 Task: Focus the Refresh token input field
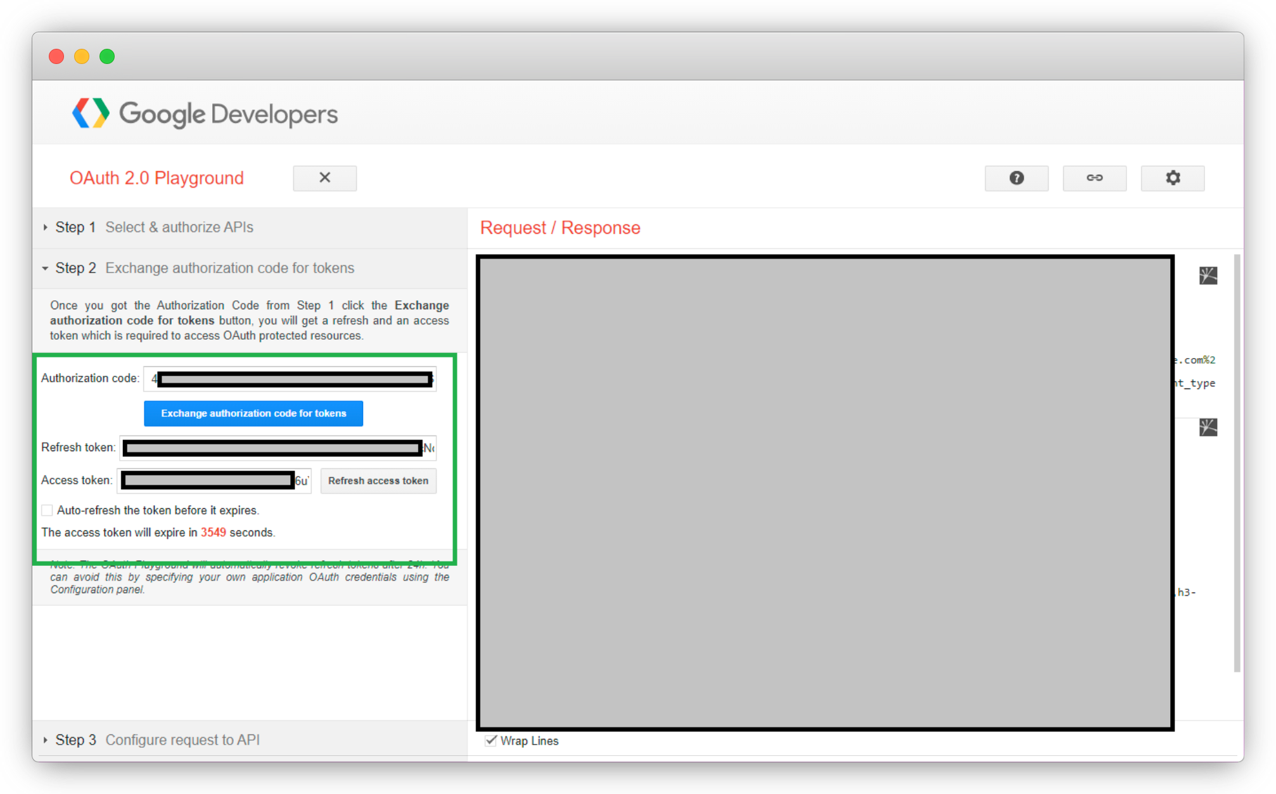click(278, 448)
